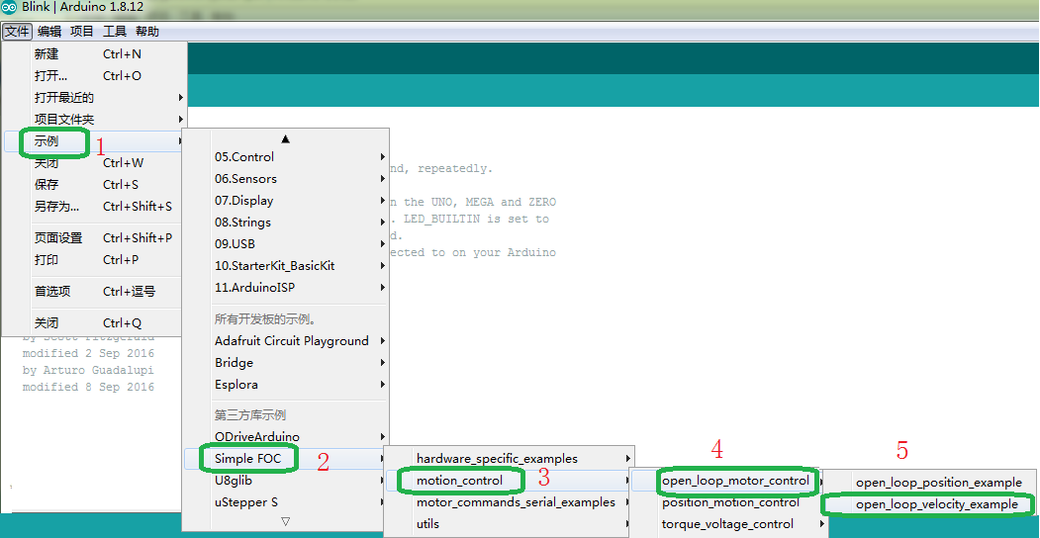Open ODriveArduino examples
Viewport: 1040px width, 538px height.
(286, 437)
